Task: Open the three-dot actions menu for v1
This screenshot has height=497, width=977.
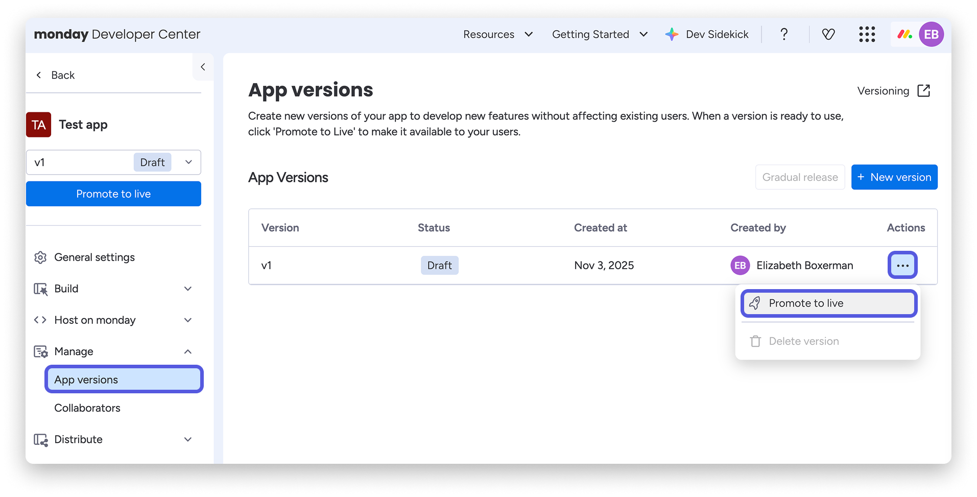Action: pos(902,266)
